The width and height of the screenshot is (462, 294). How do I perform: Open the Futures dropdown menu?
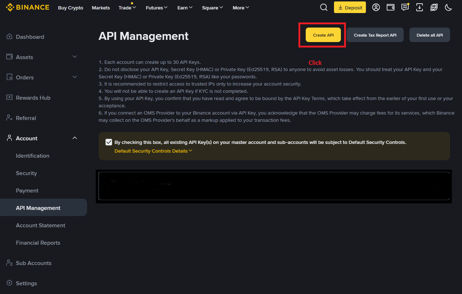157,8
